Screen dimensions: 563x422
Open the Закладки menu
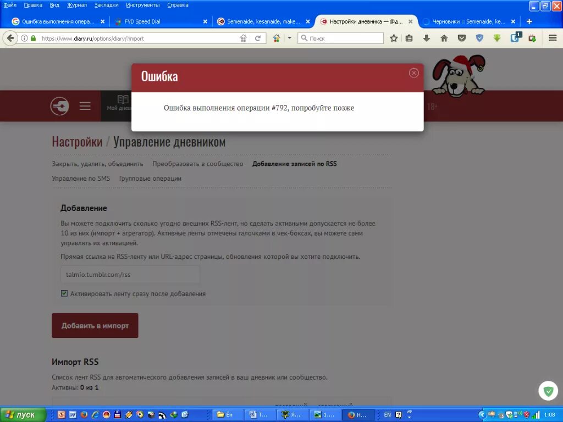point(106,5)
